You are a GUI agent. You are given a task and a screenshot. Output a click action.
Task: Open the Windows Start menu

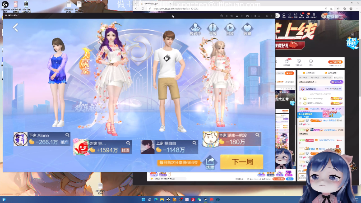[143, 199]
